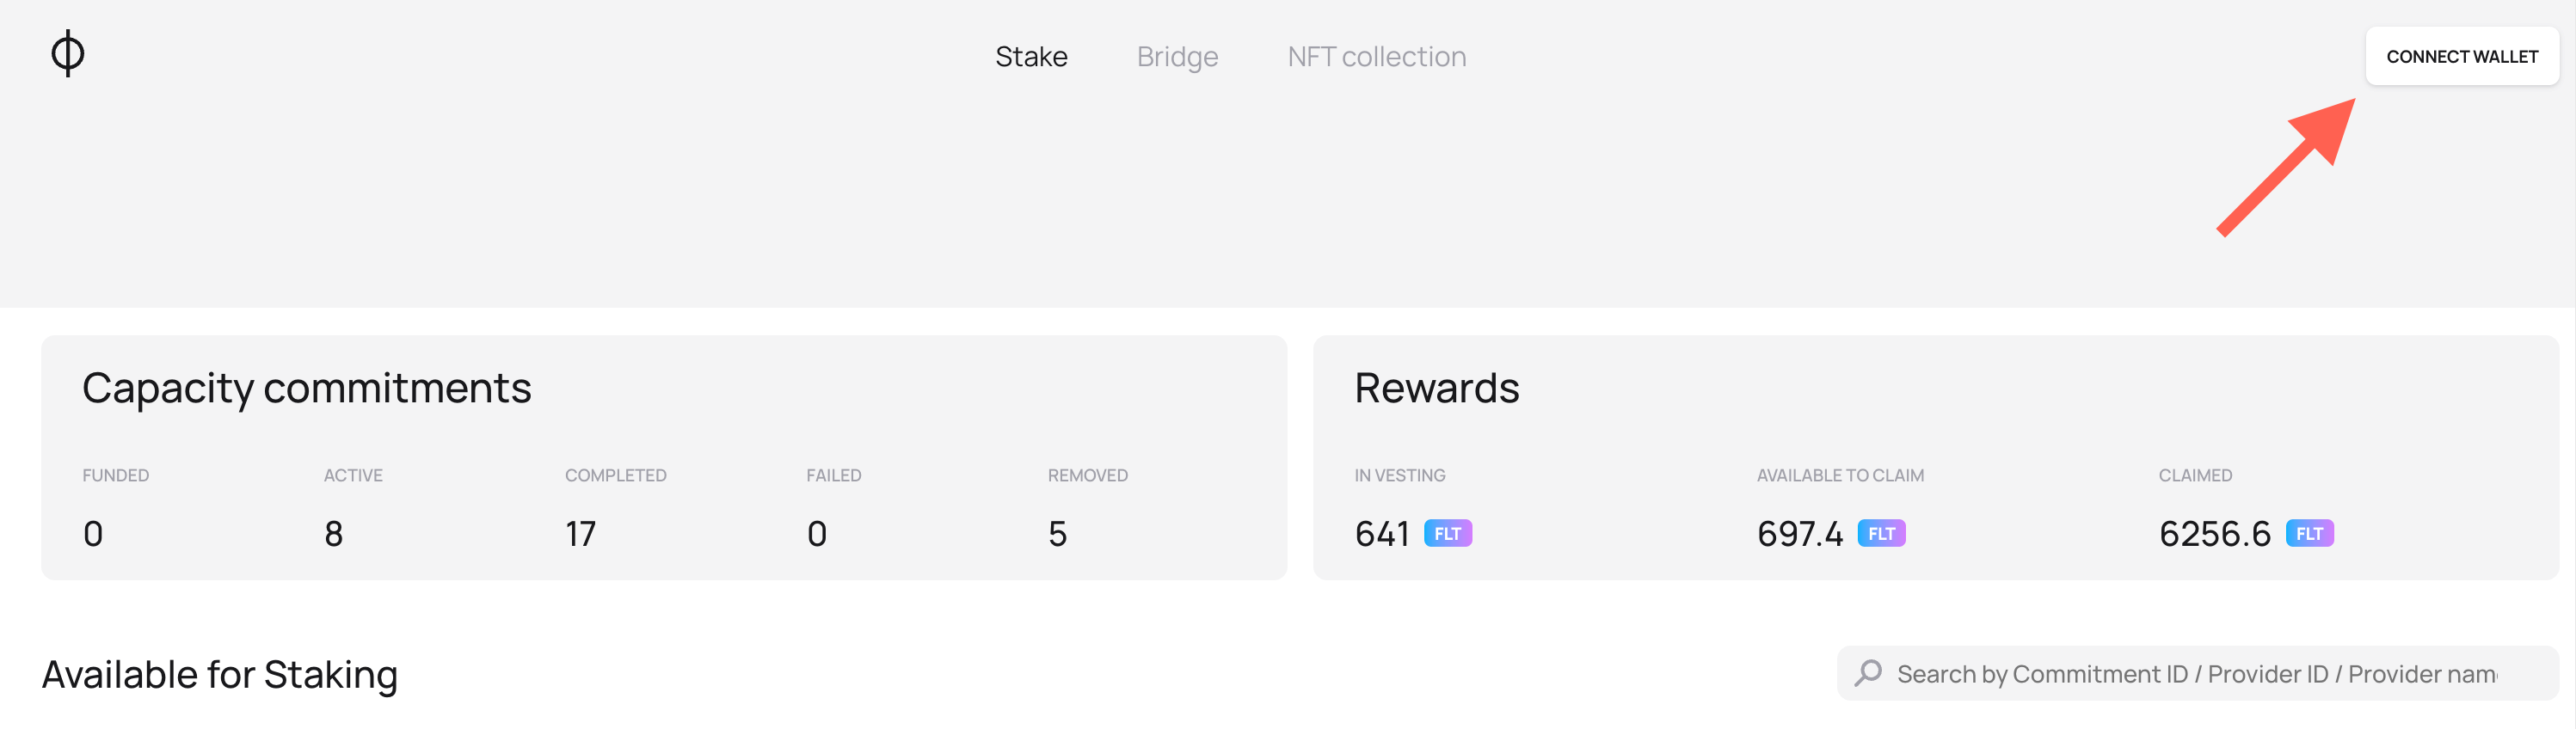
Task: Click the phi logo in the top-left corner
Action: [x=67, y=55]
